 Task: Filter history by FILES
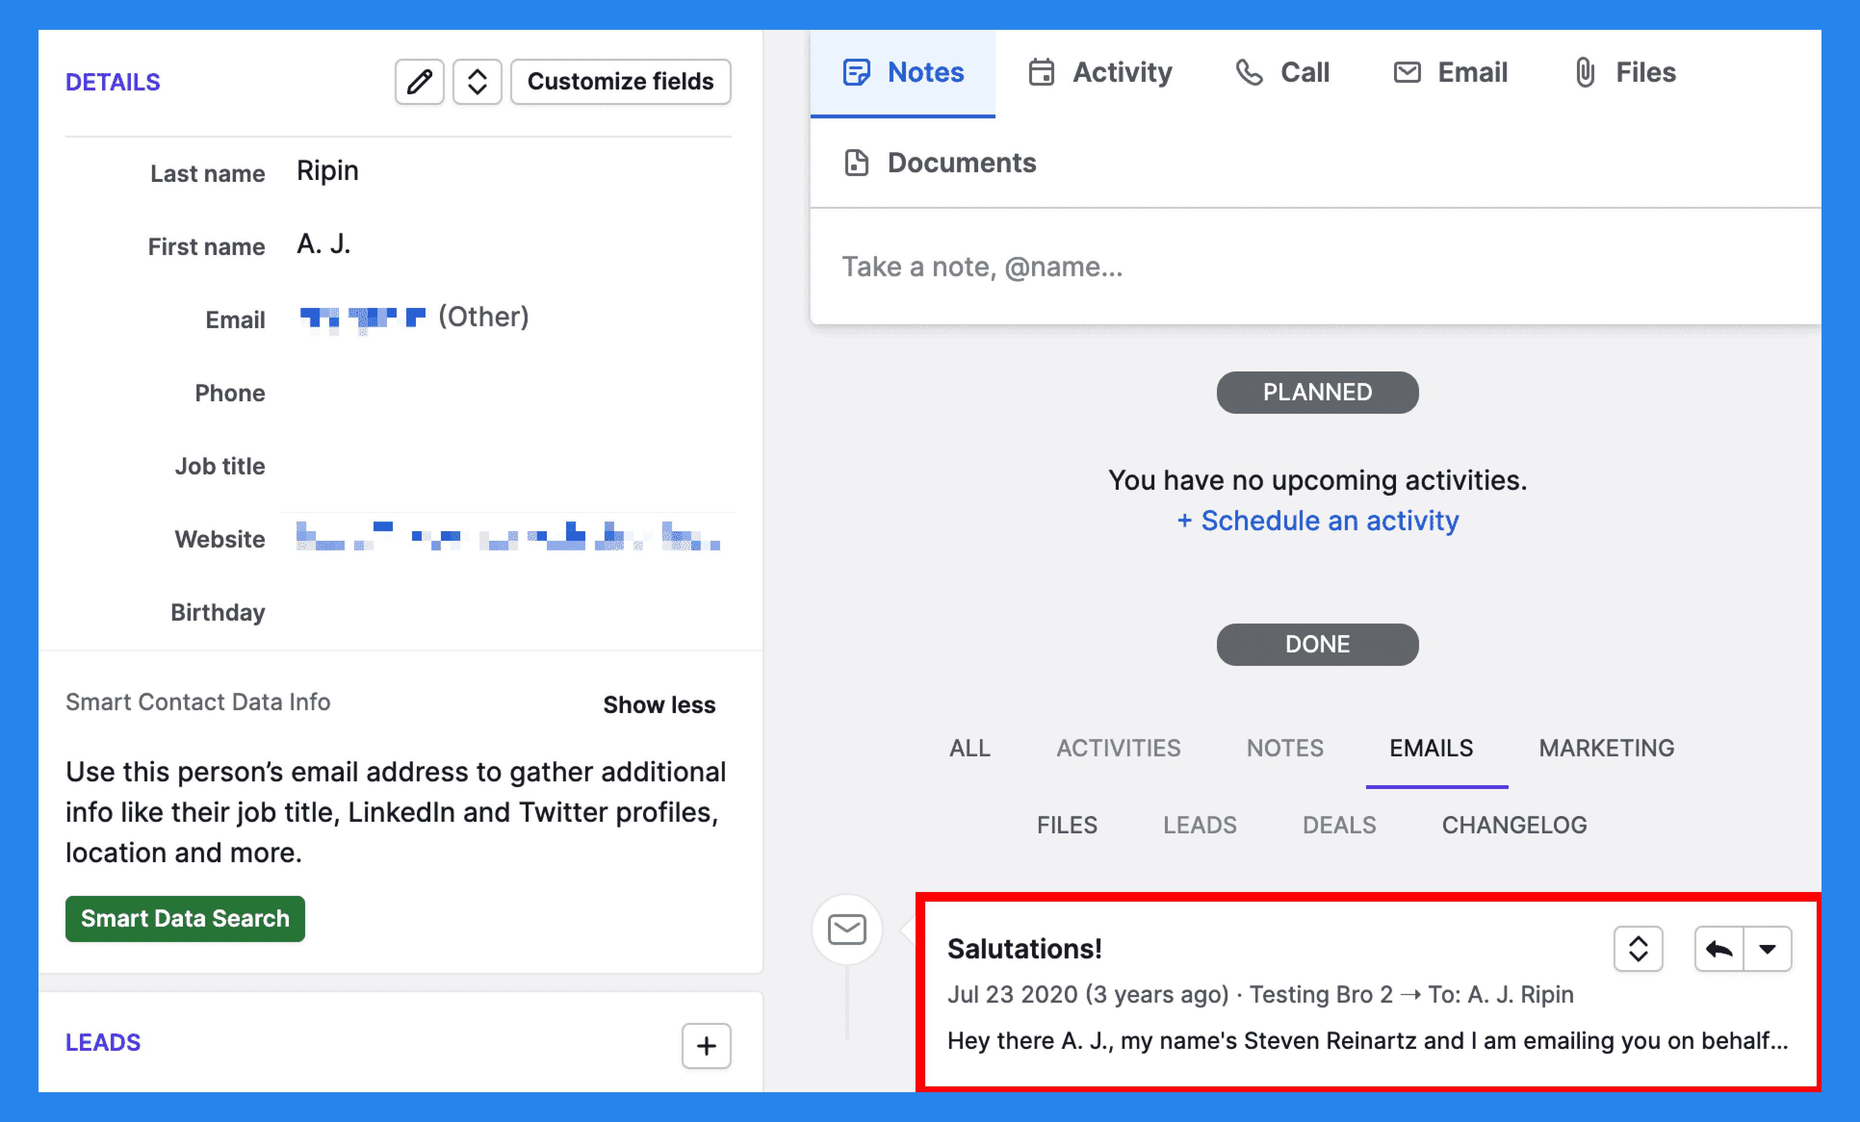coord(1067,826)
